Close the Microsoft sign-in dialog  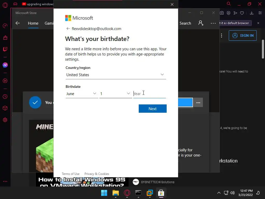click(172, 4)
